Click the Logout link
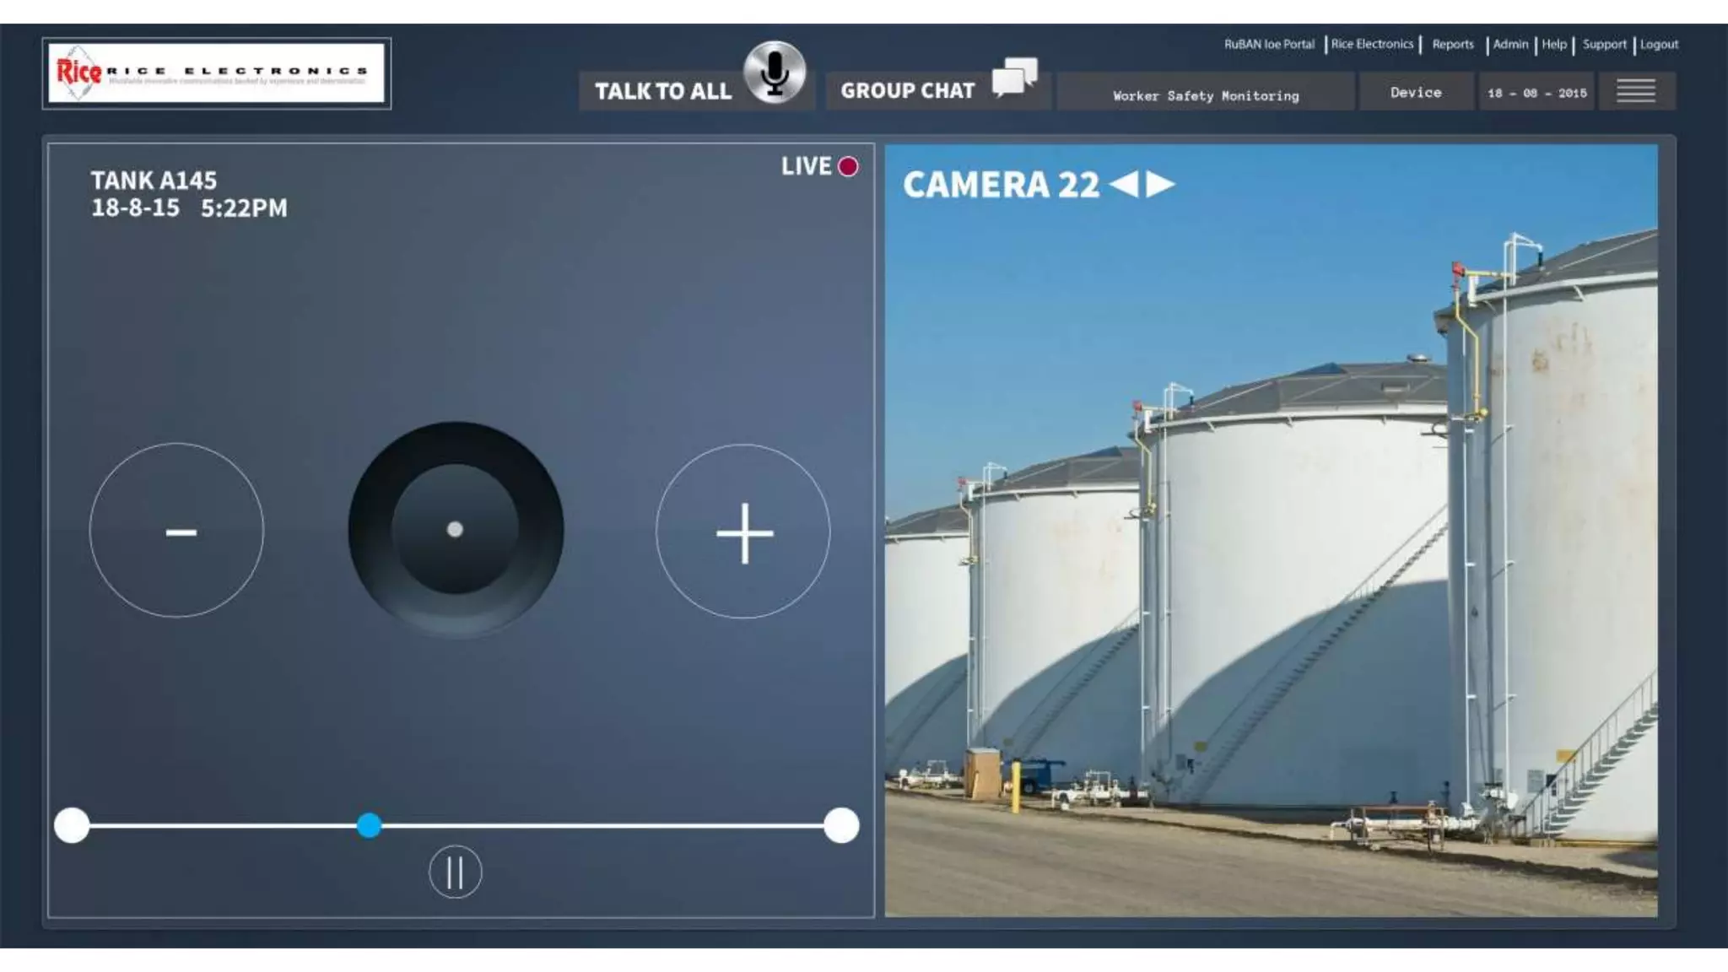 1658,44
